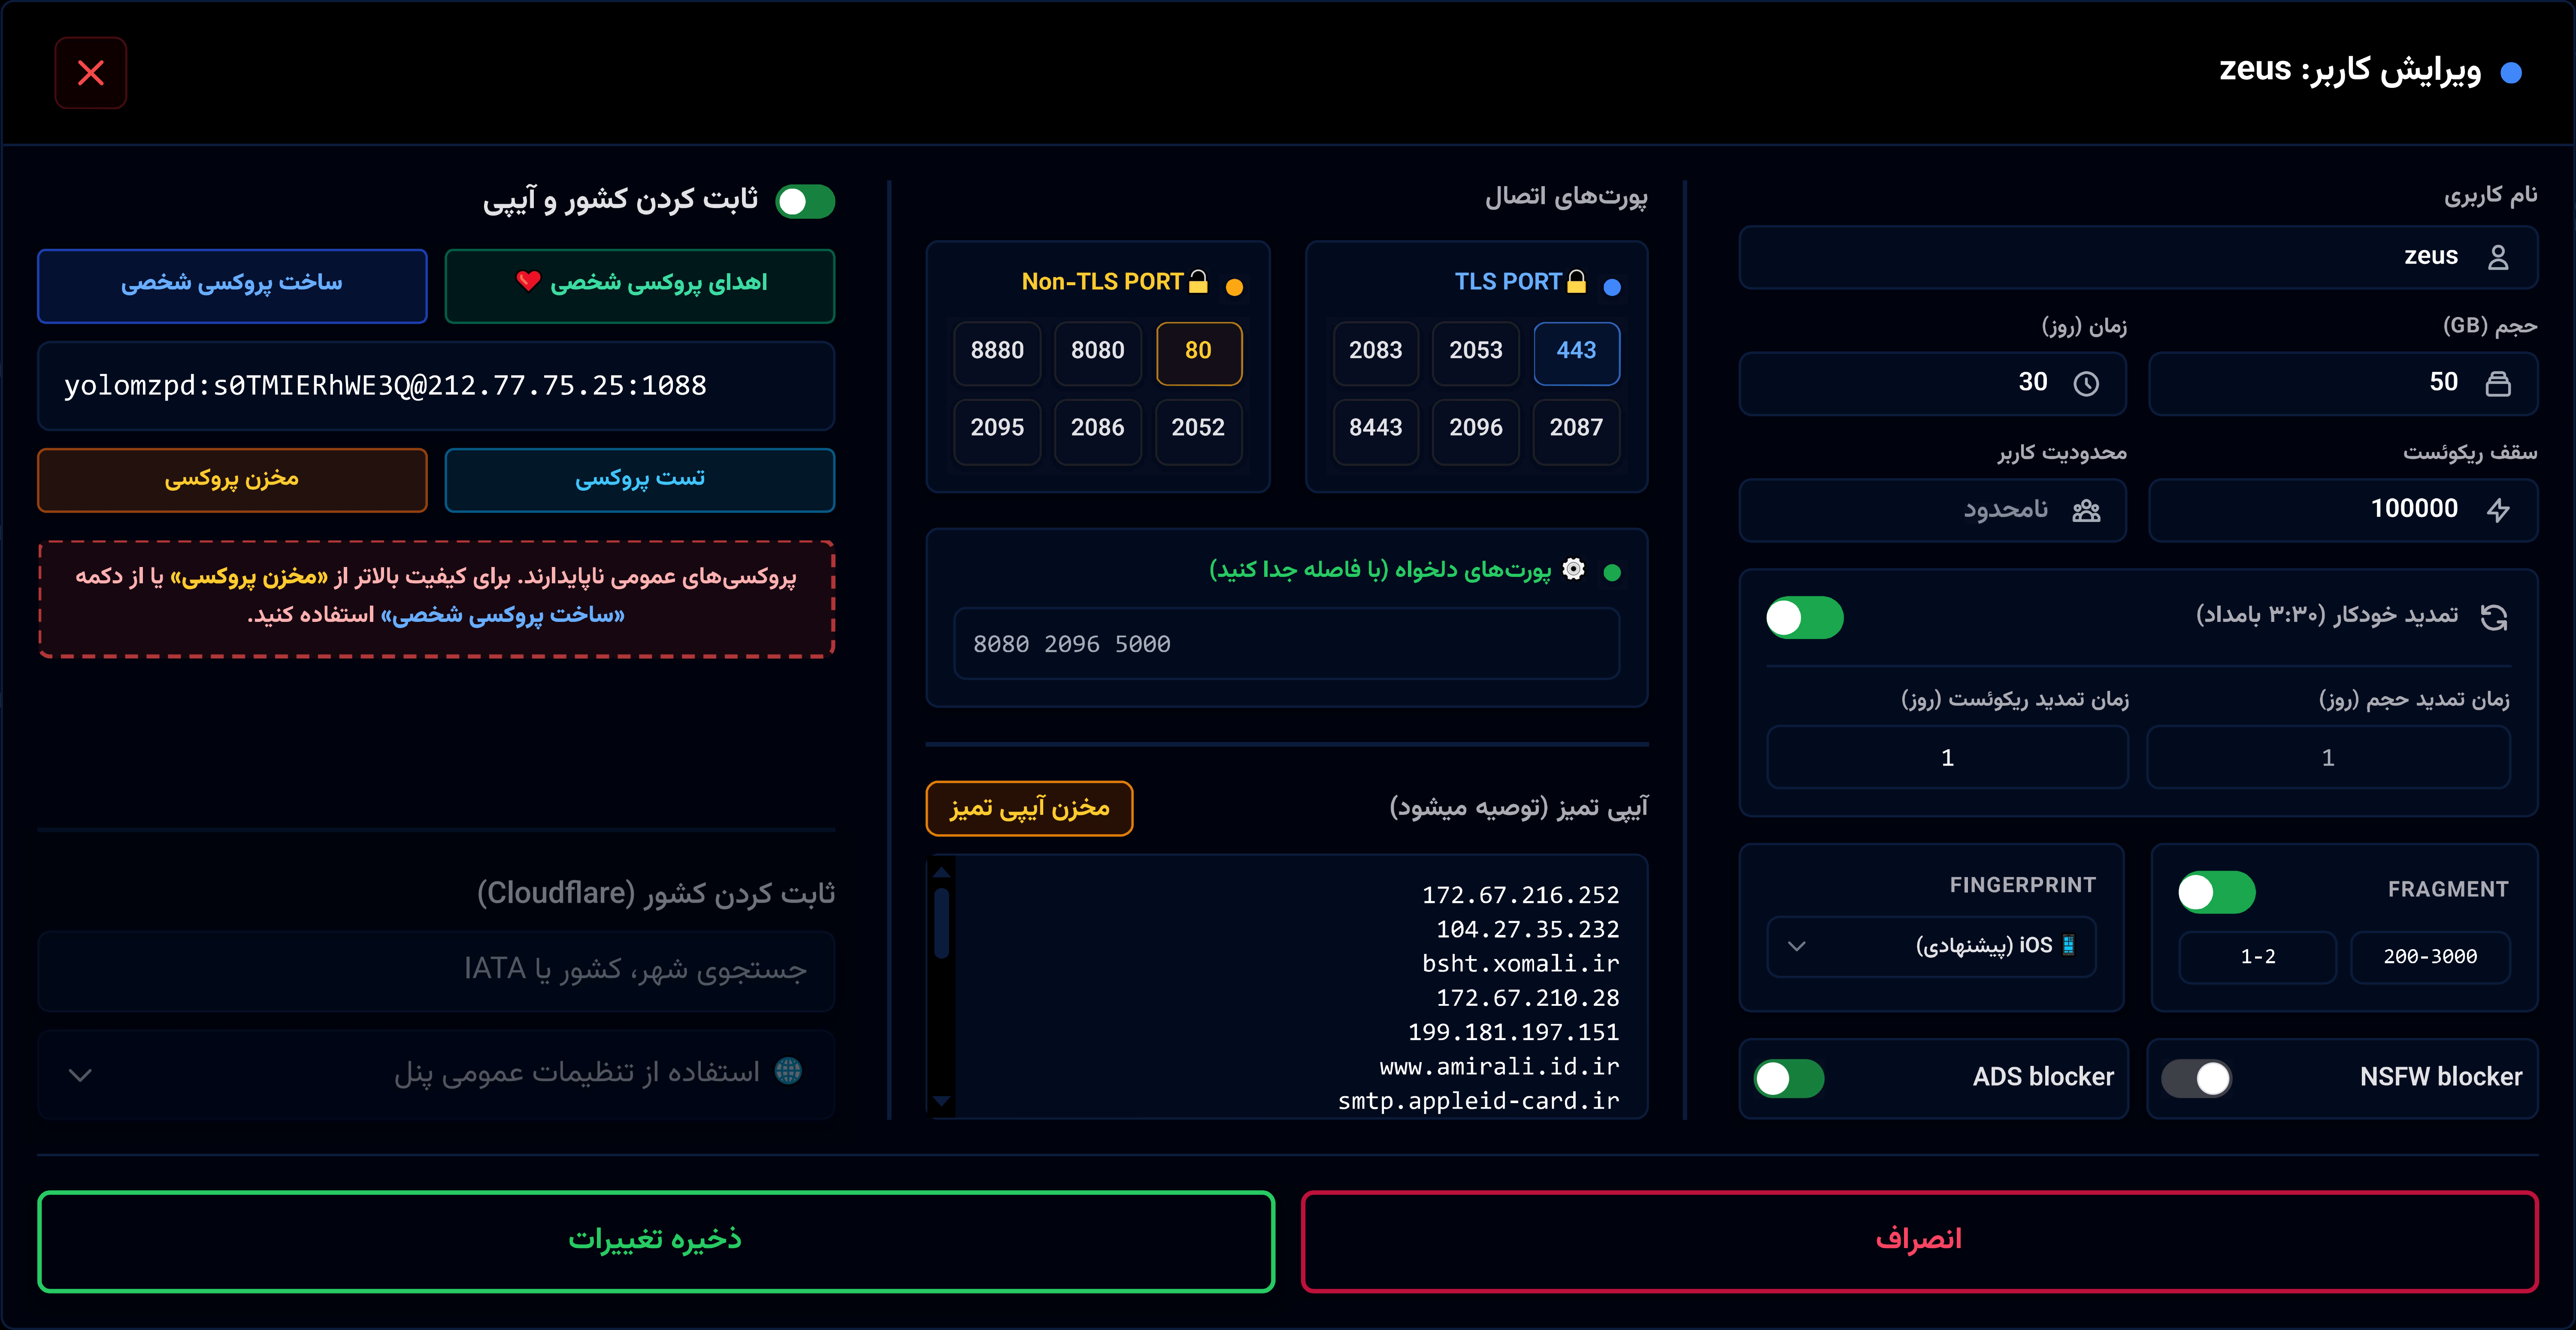Click the TLS PORT lock icon
This screenshot has width=2576, height=1330.
coord(1576,282)
